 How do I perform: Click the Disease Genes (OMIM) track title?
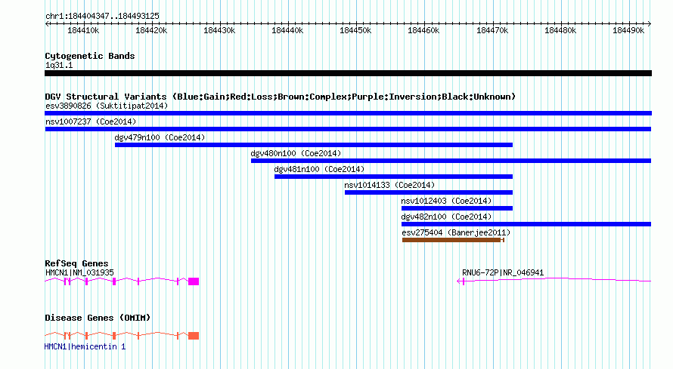(x=98, y=318)
